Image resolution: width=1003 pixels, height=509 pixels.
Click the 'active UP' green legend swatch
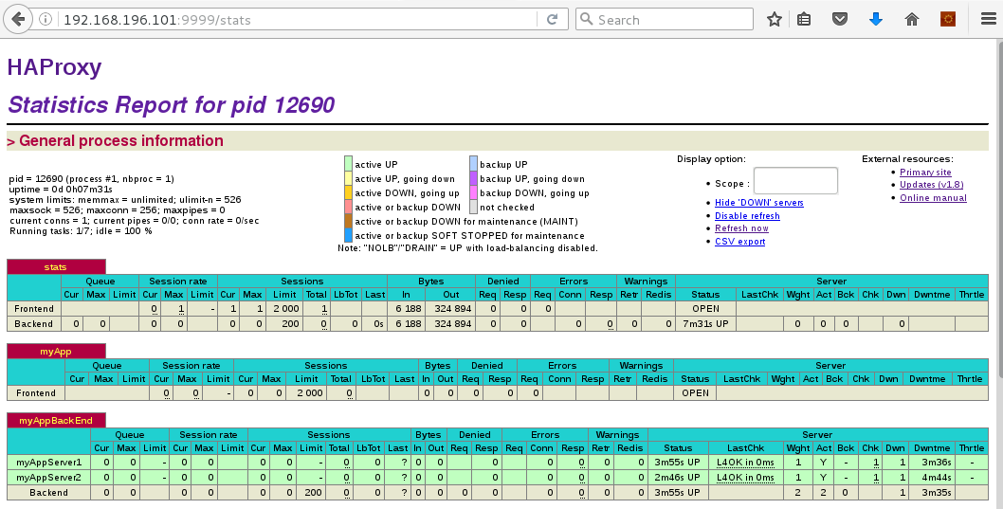tap(348, 164)
